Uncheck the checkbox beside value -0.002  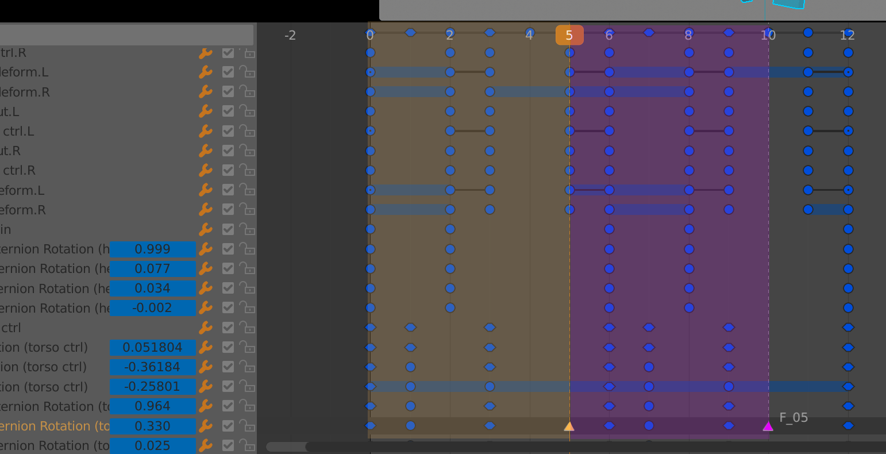click(x=228, y=308)
